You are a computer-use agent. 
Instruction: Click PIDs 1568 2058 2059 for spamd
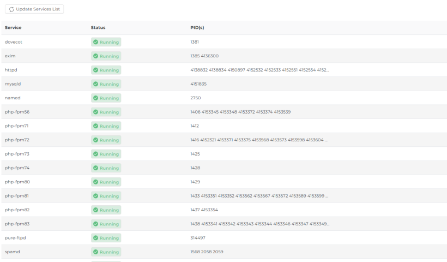[x=207, y=252]
